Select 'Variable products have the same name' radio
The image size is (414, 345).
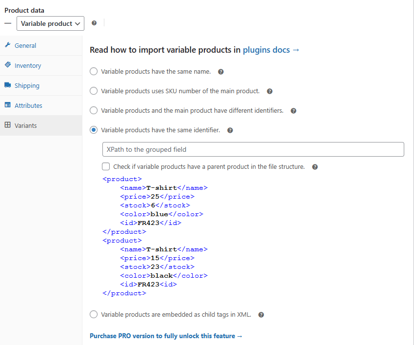(94, 72)
